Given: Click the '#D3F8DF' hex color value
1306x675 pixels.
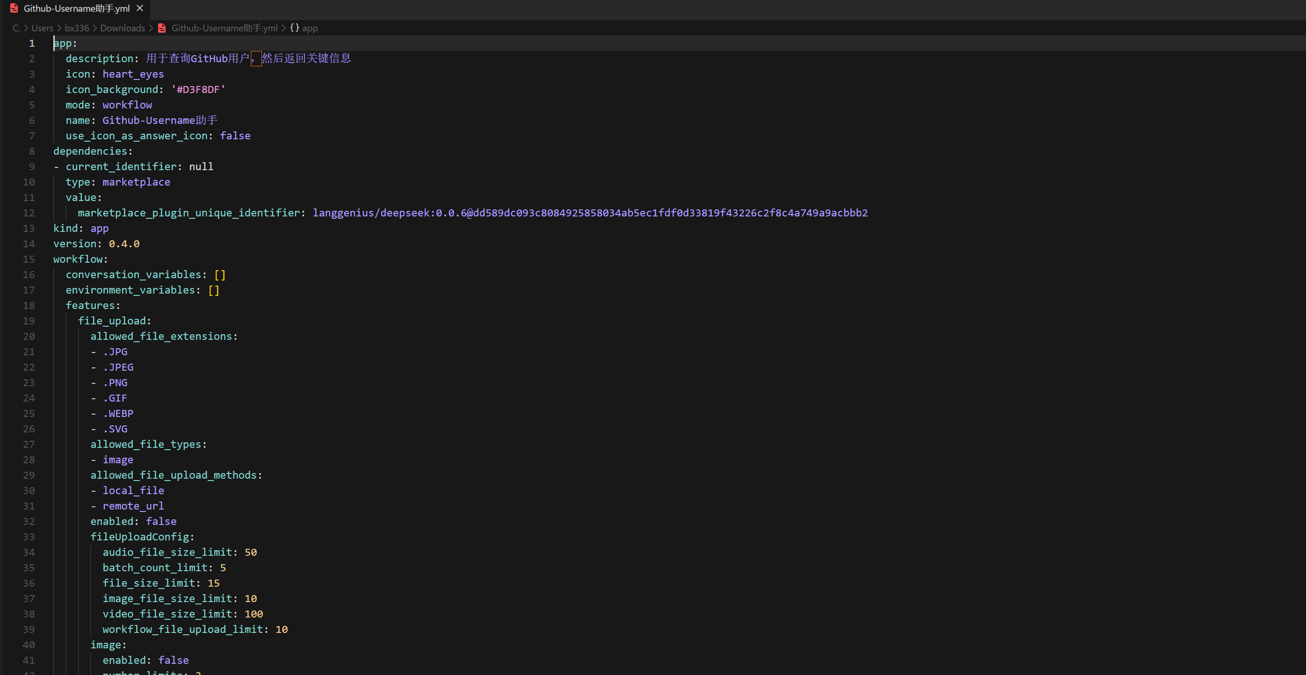Looking at the screenshot, I should [x=198, y=90].
